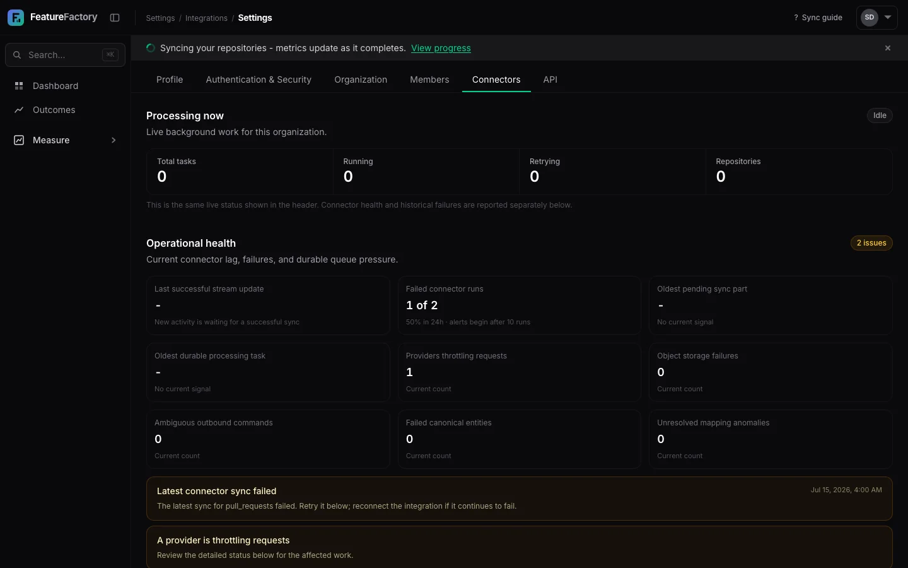Select Failed canonical entities card
Screen dimensions: 908x568
pyautogui.click(x=520, y=439)
